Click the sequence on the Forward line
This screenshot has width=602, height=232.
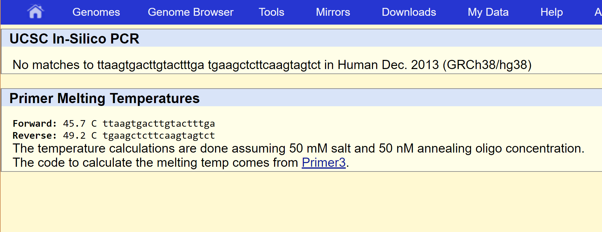159,124
